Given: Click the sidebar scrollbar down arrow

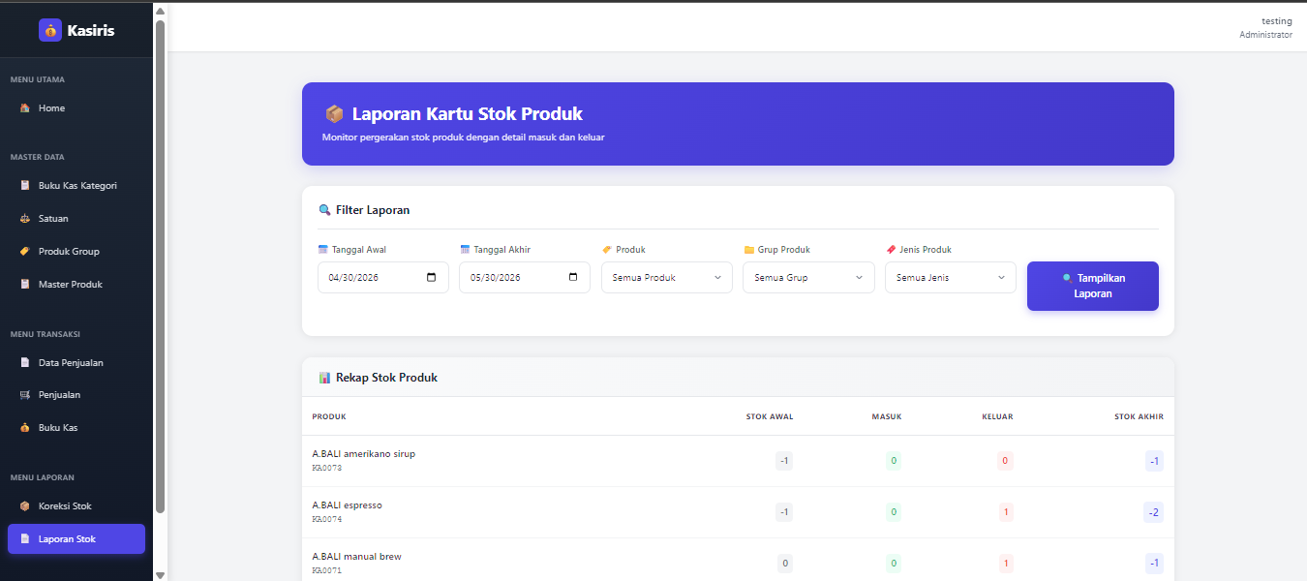Looking at the screenshot, I should pos(160,574).
